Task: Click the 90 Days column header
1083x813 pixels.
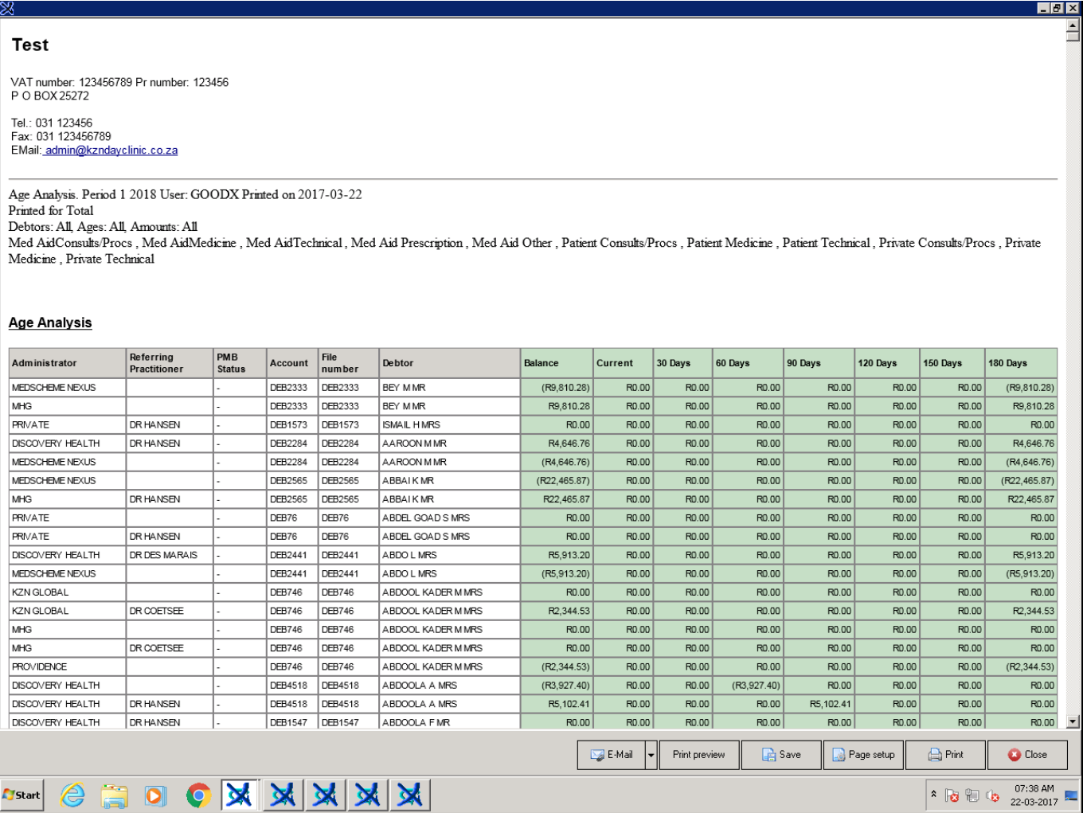Action: (819, 363)
